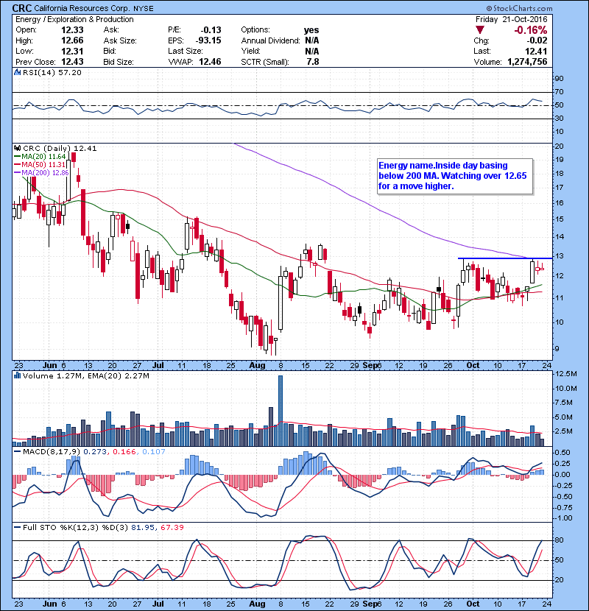Click the MA(200) 12.86 legend text
Viewport: 589px width, 611px height.
(45, 172)
